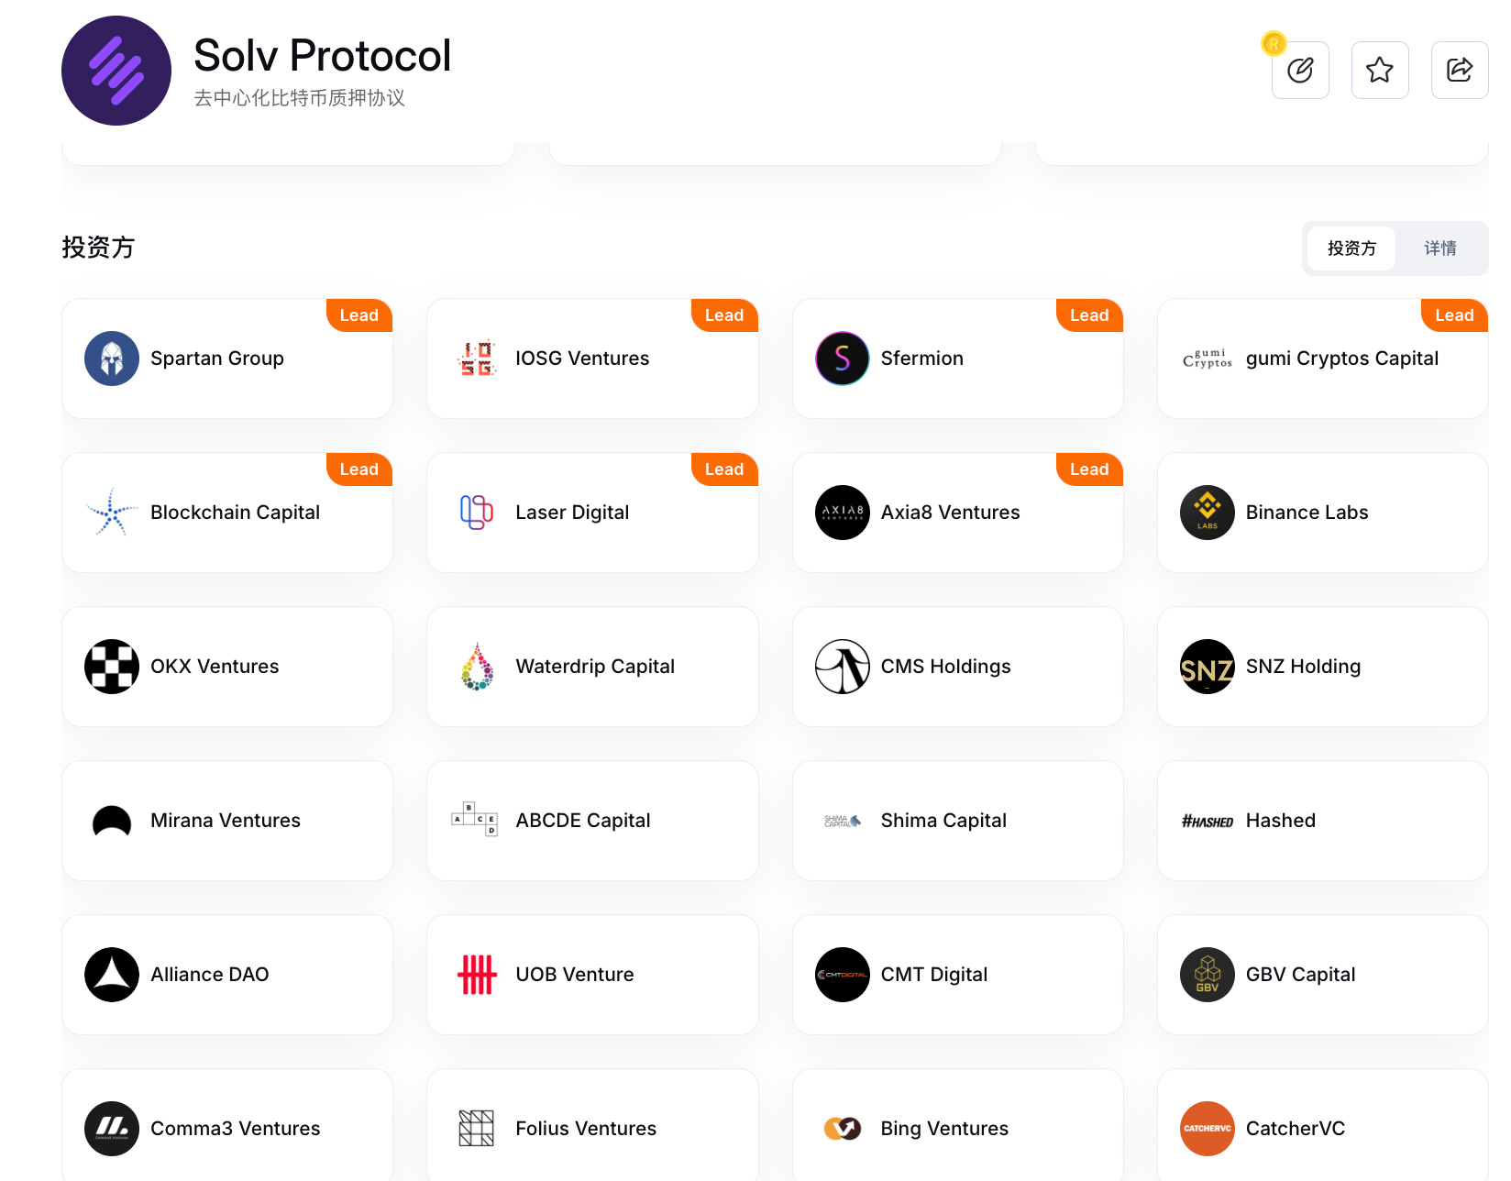The image size is (1511, 1181).
Task: Click the Waterdrip Capital name text
Action: point(595,667)
